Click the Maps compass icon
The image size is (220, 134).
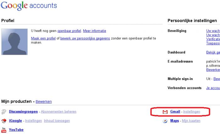click(x=165, y=121)
